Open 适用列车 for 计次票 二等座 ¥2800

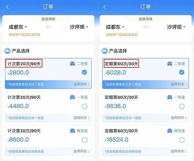click(81, 84)
